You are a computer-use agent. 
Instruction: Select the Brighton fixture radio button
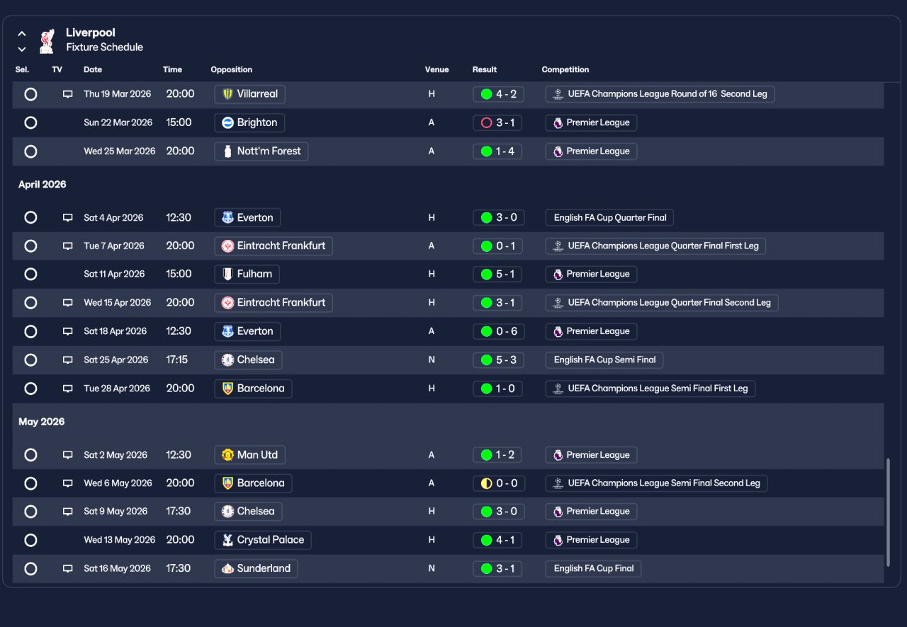pos(30,122)
